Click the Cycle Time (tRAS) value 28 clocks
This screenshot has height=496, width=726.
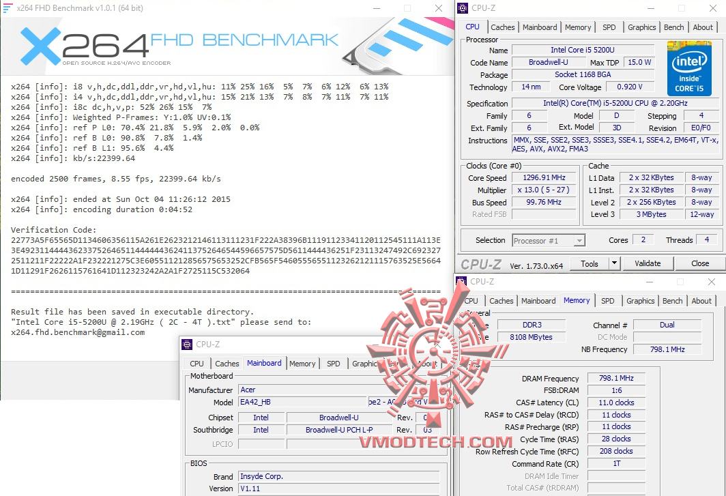coord(615,439)
